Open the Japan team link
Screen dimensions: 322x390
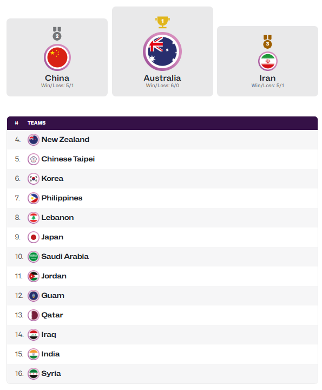click(x=52, y=237)
